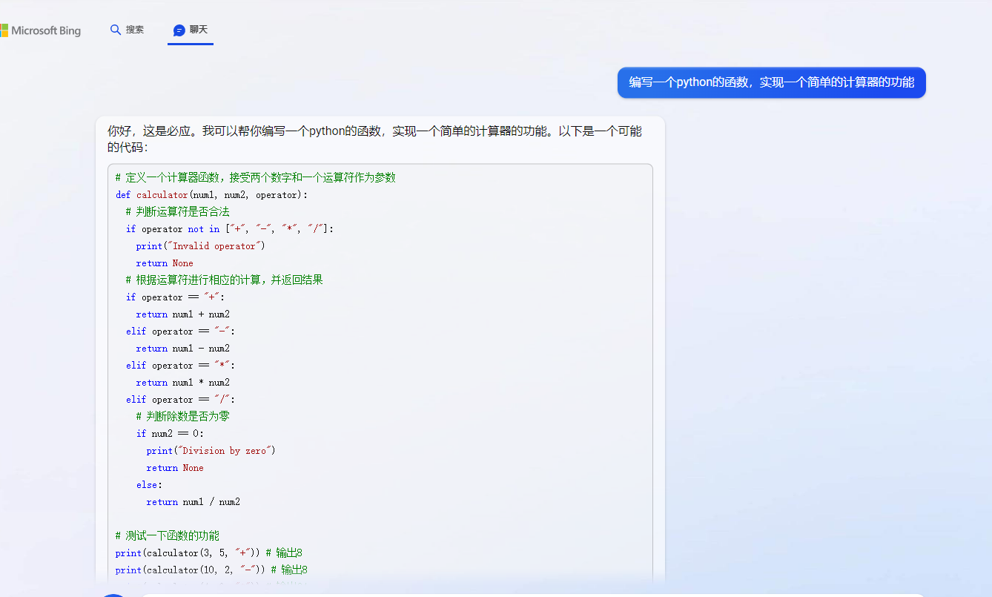Click the reply text starting 你好，这是必应
The width and height of the screenshot is (992, 597).
click(374, 139)
